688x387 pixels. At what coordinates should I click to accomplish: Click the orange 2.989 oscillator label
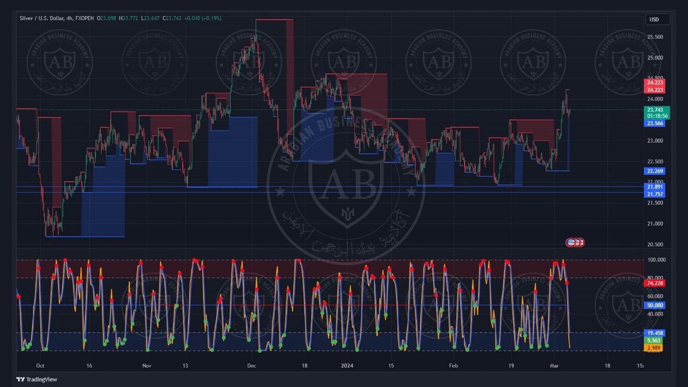click(x=653, y=348)
